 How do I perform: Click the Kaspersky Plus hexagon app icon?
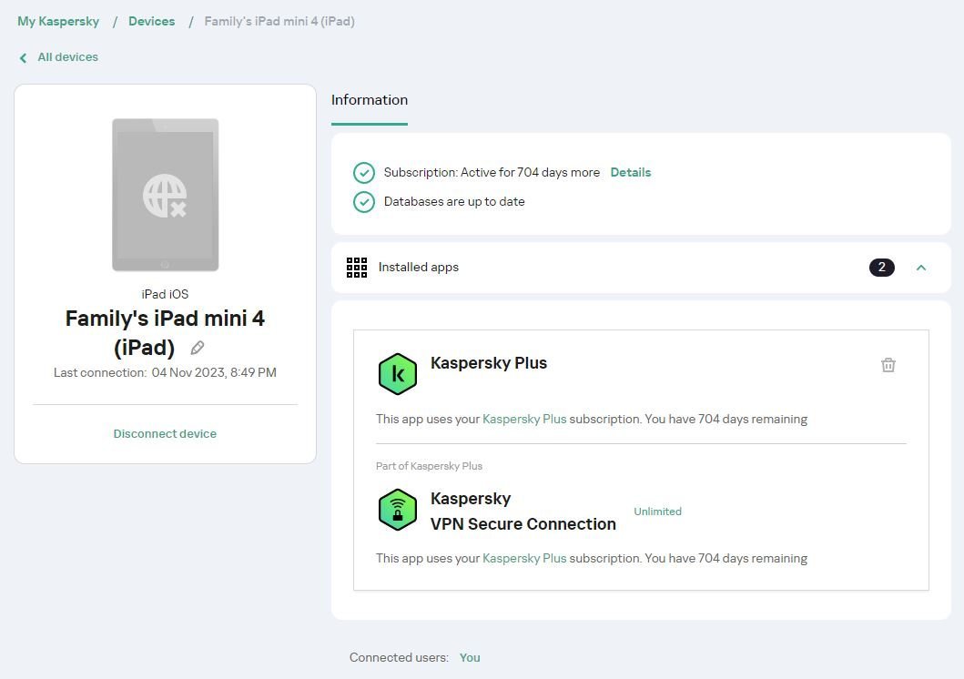coord(398,374)
